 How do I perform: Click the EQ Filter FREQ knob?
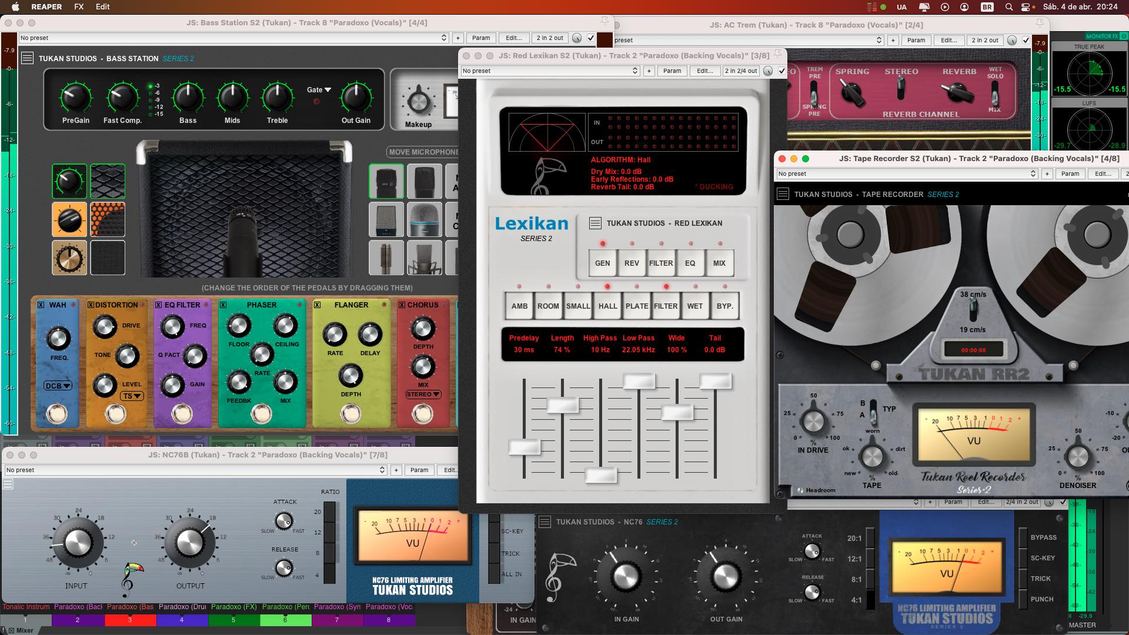coord(172,327)
